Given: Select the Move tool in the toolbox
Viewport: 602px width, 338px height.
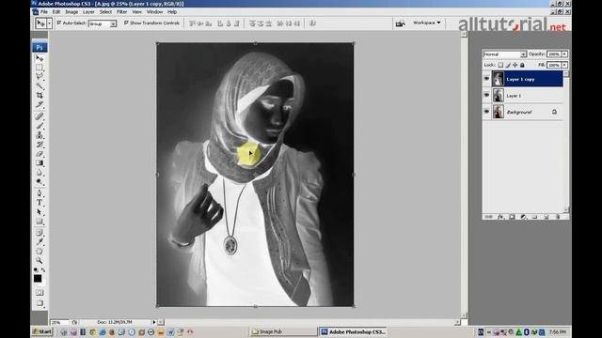Looking at the screenshot, I should (x=40, y=58).
